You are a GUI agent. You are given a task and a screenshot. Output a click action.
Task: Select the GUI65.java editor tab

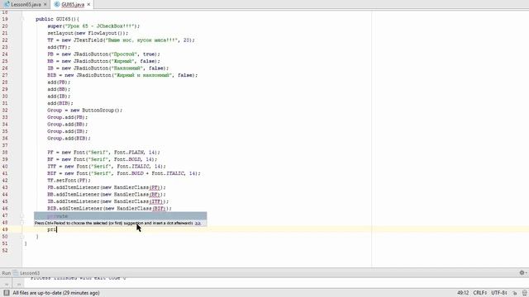(x=73, y=4)
